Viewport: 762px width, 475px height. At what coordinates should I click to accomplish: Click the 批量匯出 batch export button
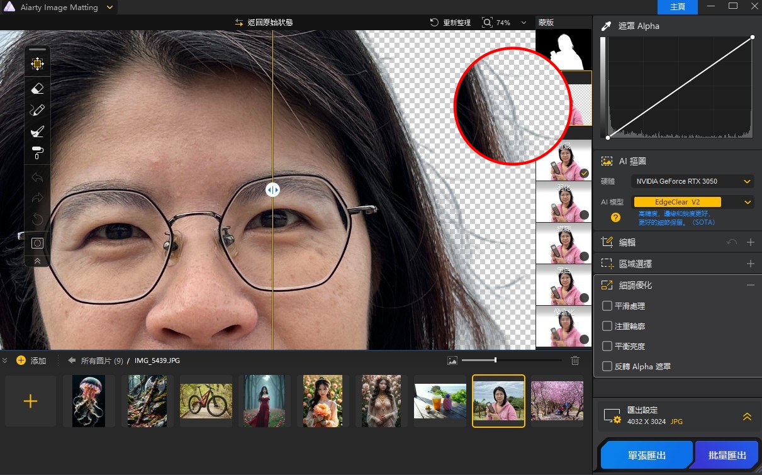coord(727,455)
